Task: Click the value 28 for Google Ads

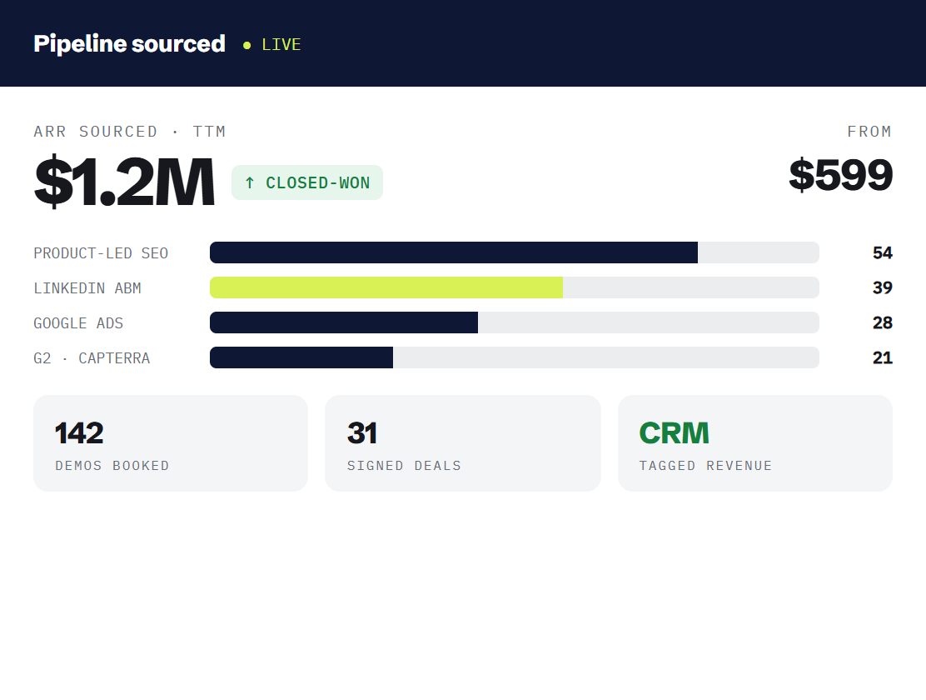Action: [883, 322]
